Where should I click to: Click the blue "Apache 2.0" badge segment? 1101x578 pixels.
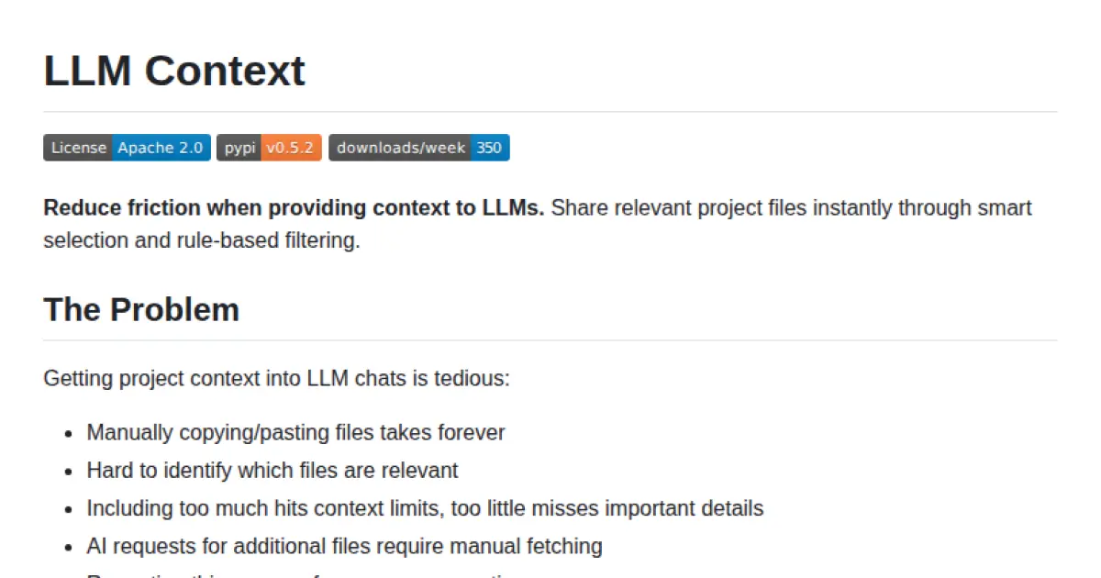pos(161,148)
